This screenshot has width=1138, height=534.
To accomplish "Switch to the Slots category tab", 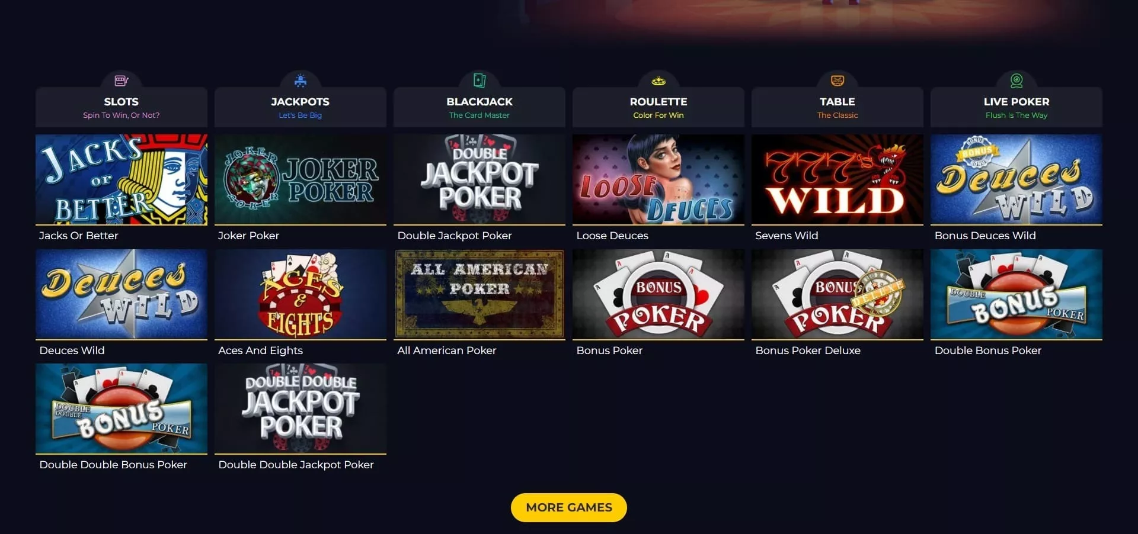I will (x=122, y=107).
